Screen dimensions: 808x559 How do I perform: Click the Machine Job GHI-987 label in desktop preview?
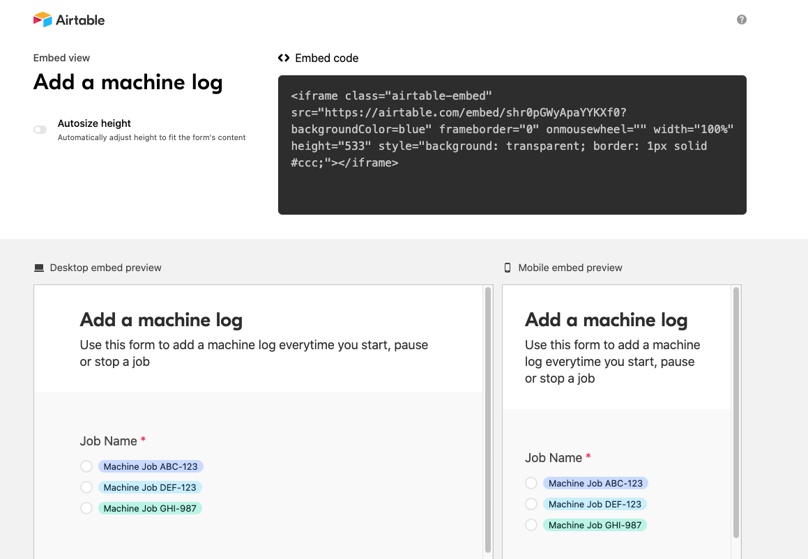[150, 509]
